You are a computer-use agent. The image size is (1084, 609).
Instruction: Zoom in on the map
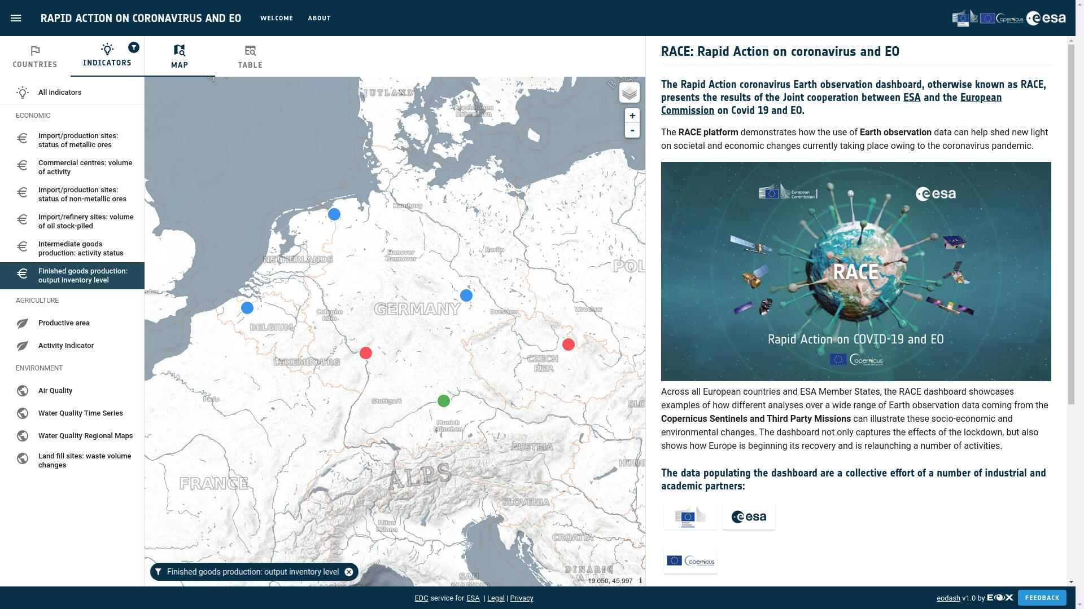(632, 116)
